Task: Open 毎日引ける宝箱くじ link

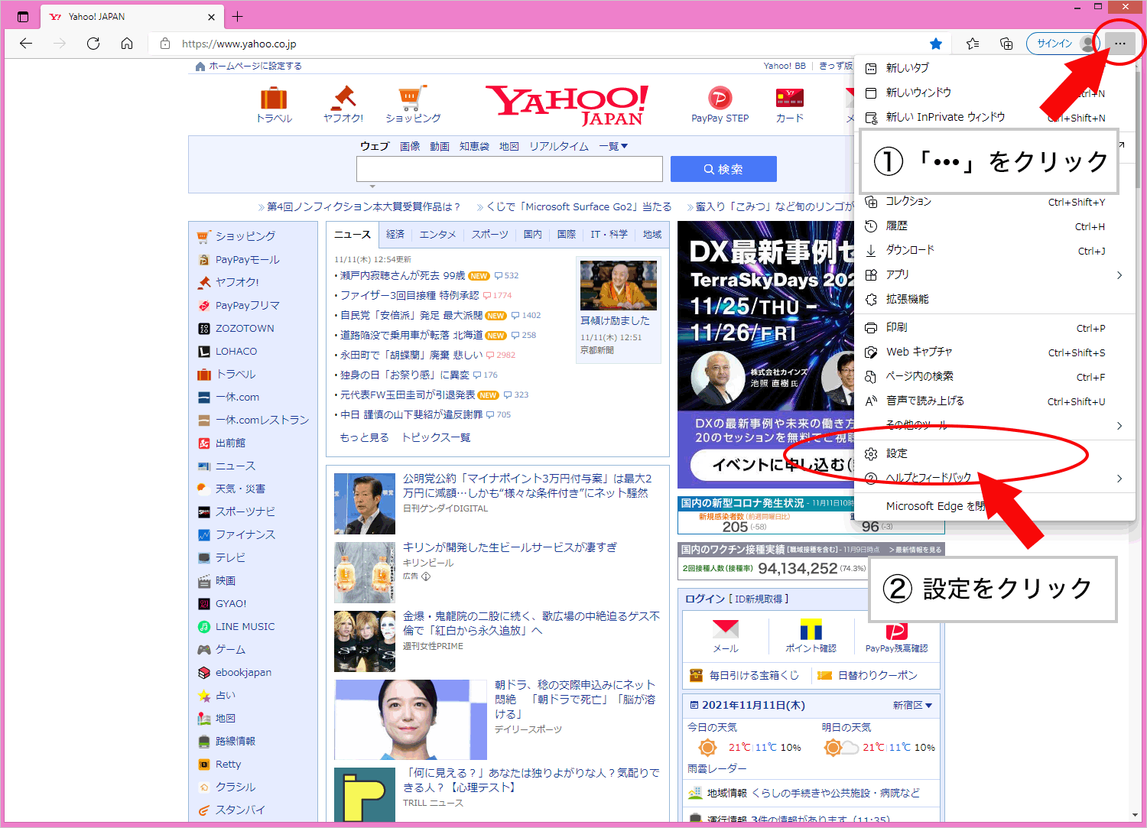Action: (x=753, y=676)
